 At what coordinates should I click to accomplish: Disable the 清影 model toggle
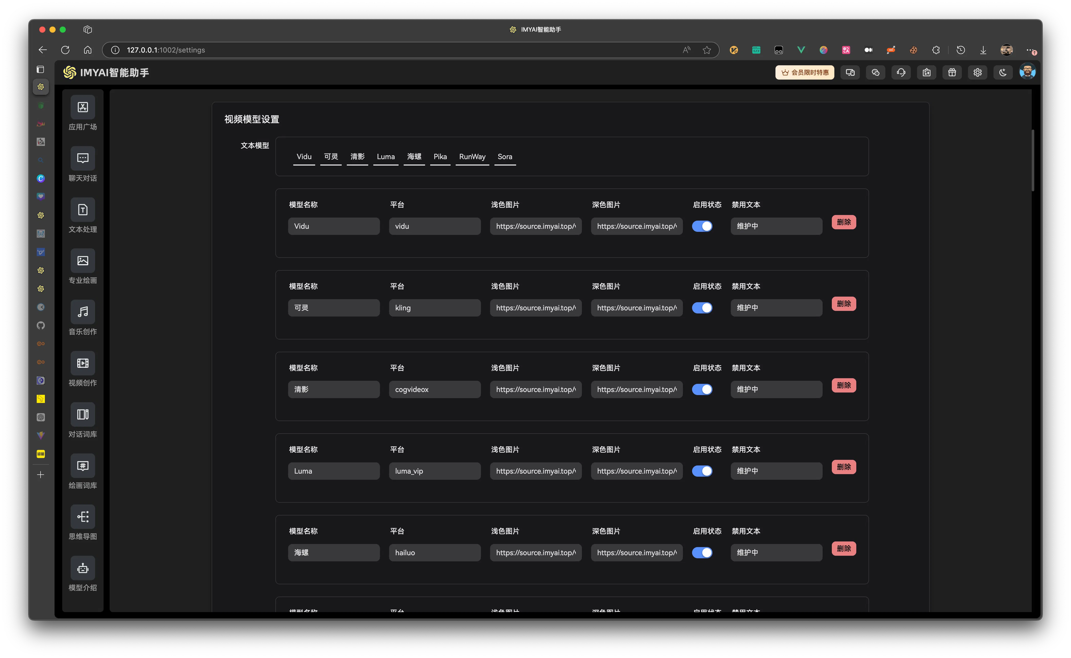click(x=702, y=389)
